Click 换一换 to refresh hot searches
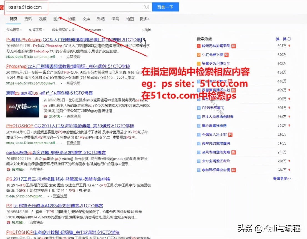 pos(281,39)
